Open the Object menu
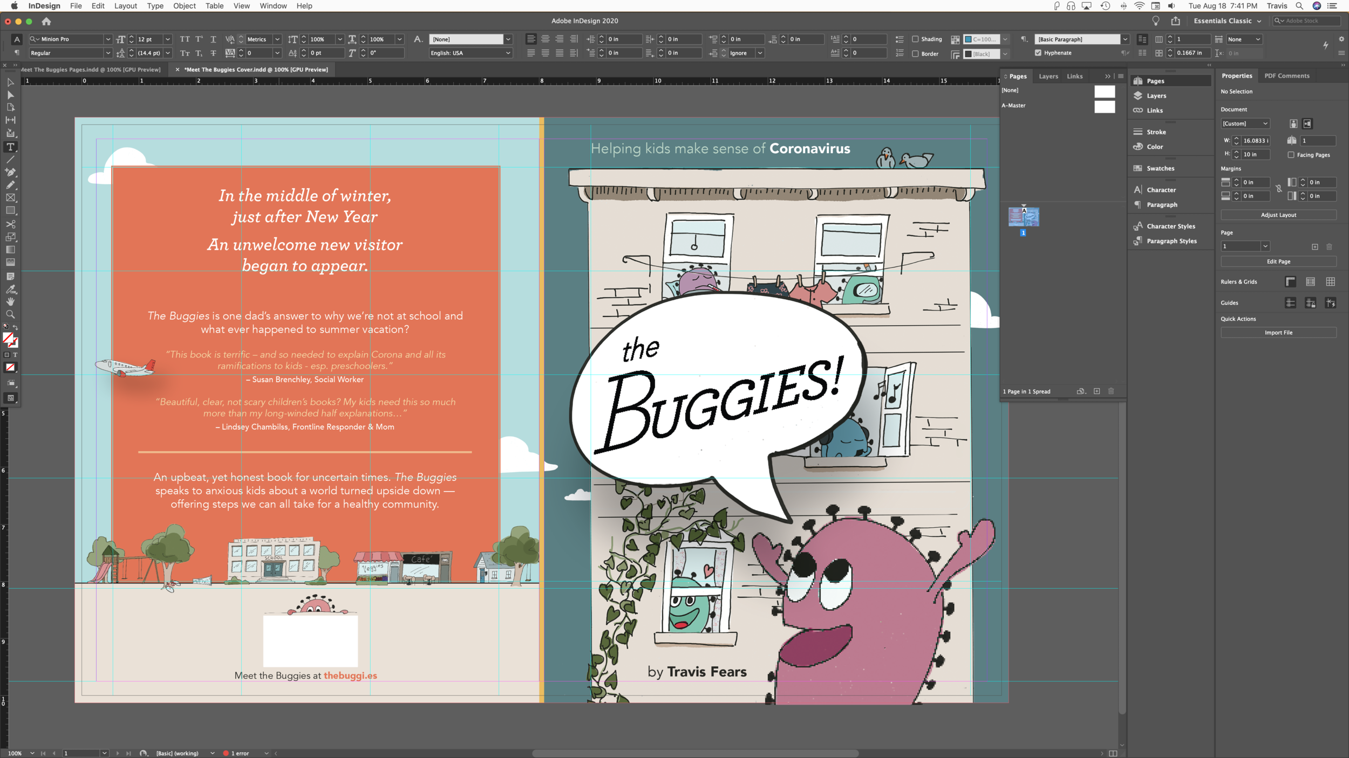1349x758 pixels. (x=184, y=6)
